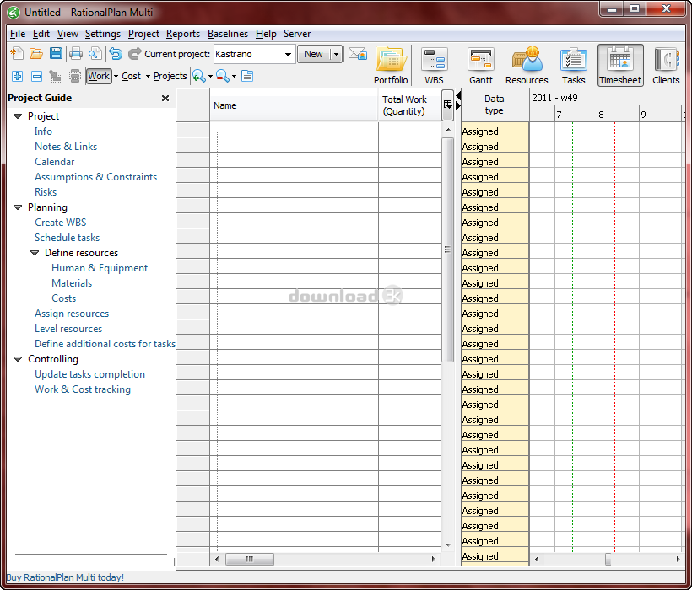This screenshot has width=692, height=590.
Task: Collapse the Planning section in Project Guide
Action: click(18, 207)
